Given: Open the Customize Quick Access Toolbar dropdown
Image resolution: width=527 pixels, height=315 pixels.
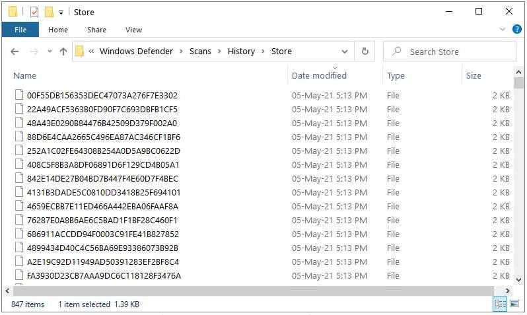Looking at the screenshot, I should [x=61, y=13].
